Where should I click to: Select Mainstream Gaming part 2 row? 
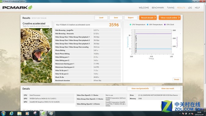[88, 67]
